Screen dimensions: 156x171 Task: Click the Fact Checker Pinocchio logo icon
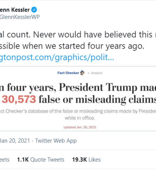click(83, 73)
